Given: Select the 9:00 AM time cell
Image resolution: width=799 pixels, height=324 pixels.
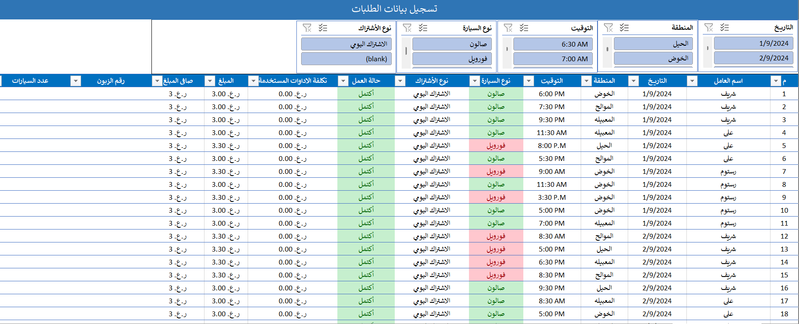Looking at the screenshot, I should [552, 172].
